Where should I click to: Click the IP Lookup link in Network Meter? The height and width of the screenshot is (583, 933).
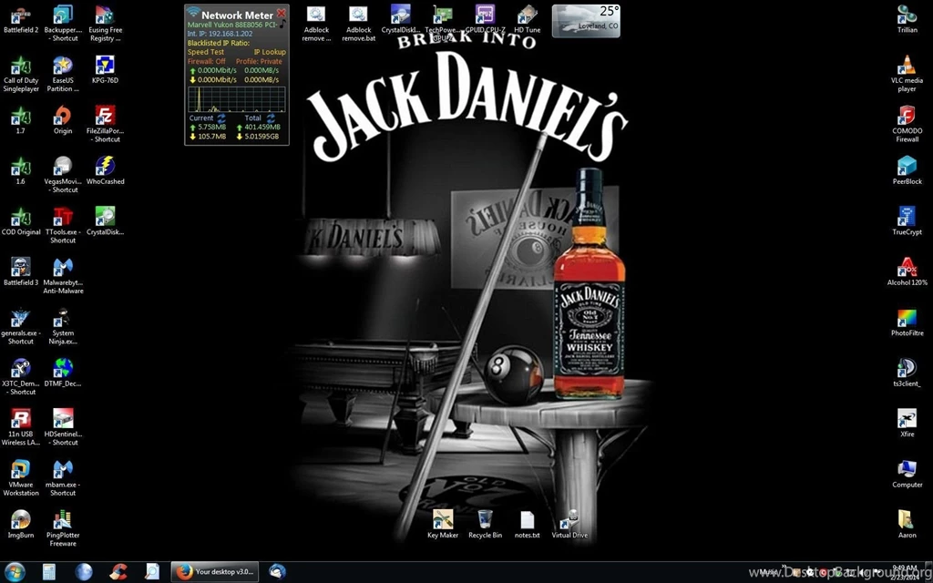(269, 52)
